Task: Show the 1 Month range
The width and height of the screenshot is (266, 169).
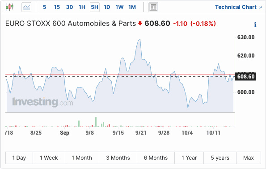Action: pyautogui.click(x=82, y=158)
